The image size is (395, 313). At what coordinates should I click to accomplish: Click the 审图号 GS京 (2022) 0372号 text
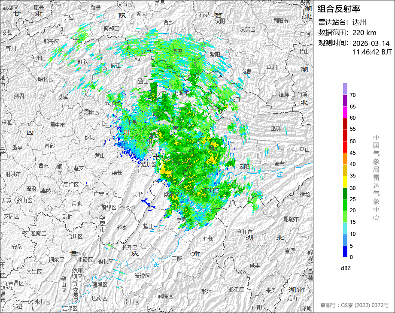point(355,305)
